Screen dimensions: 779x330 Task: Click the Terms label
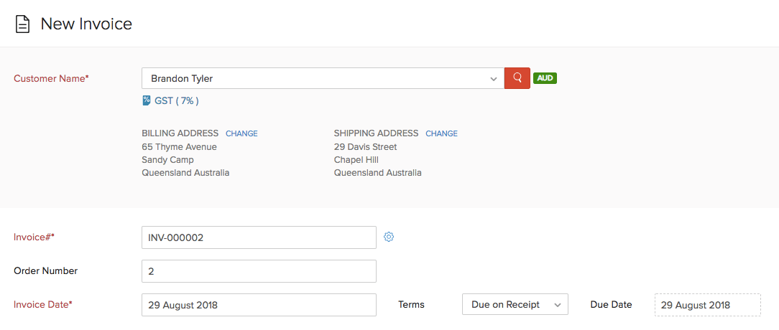pyautogui.click(x=411, y=305)
